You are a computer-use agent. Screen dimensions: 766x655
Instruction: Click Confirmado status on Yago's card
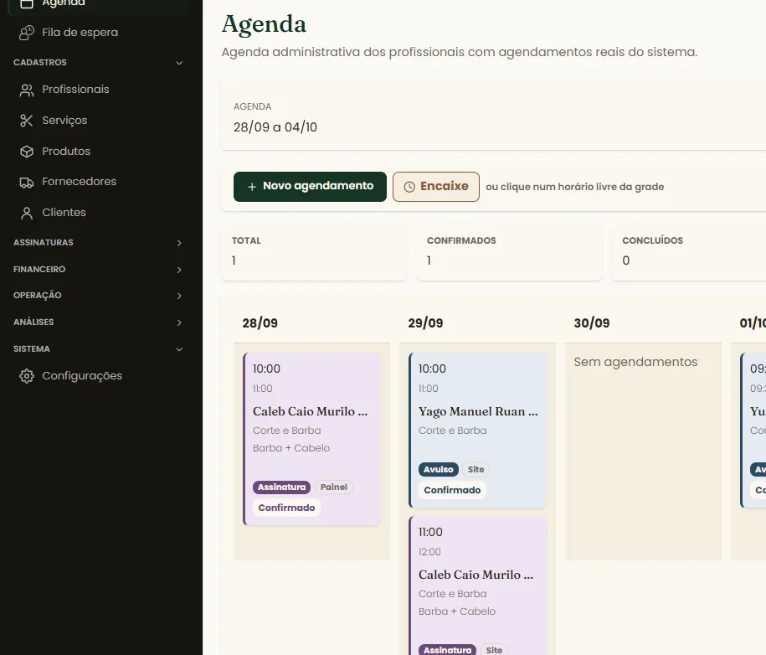pyautogui.click(x=452, y=490)
